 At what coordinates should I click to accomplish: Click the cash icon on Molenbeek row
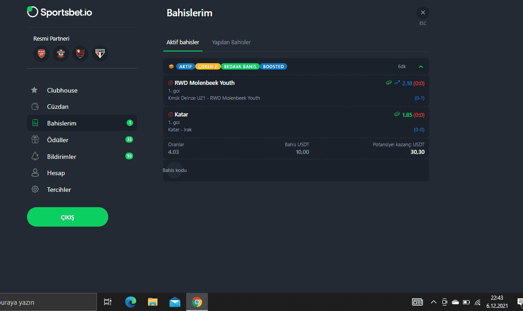(389, 83)
